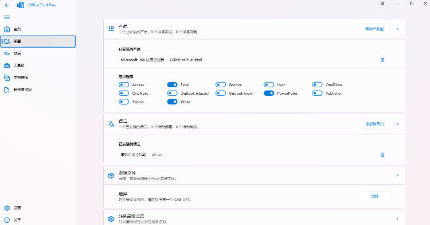Toggle the OneNote application switch
The height and width of the screenshot is (225, 430).
tap(124, 94)
